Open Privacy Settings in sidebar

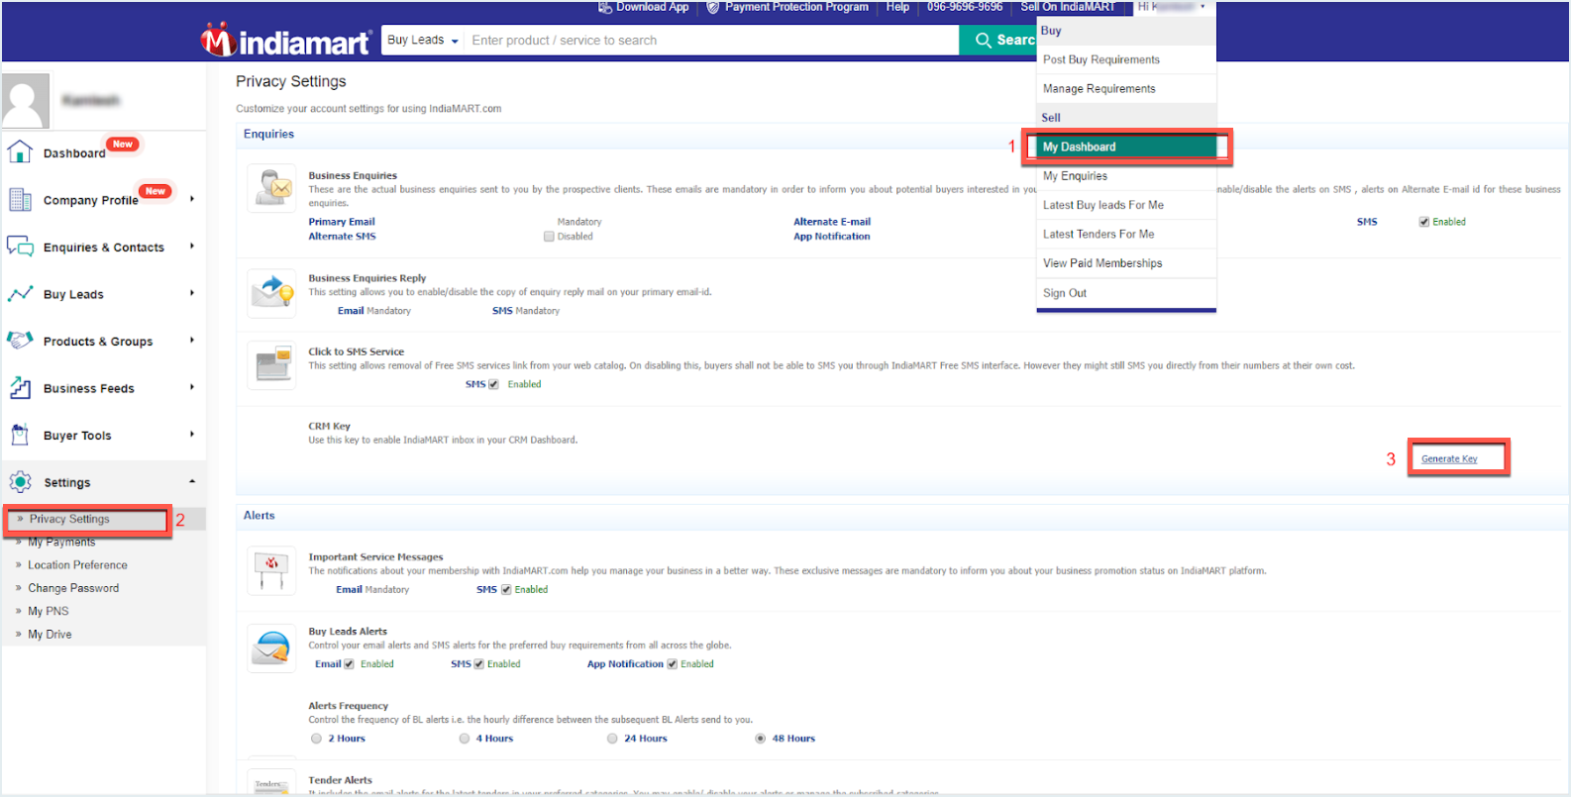coord(69,519)
